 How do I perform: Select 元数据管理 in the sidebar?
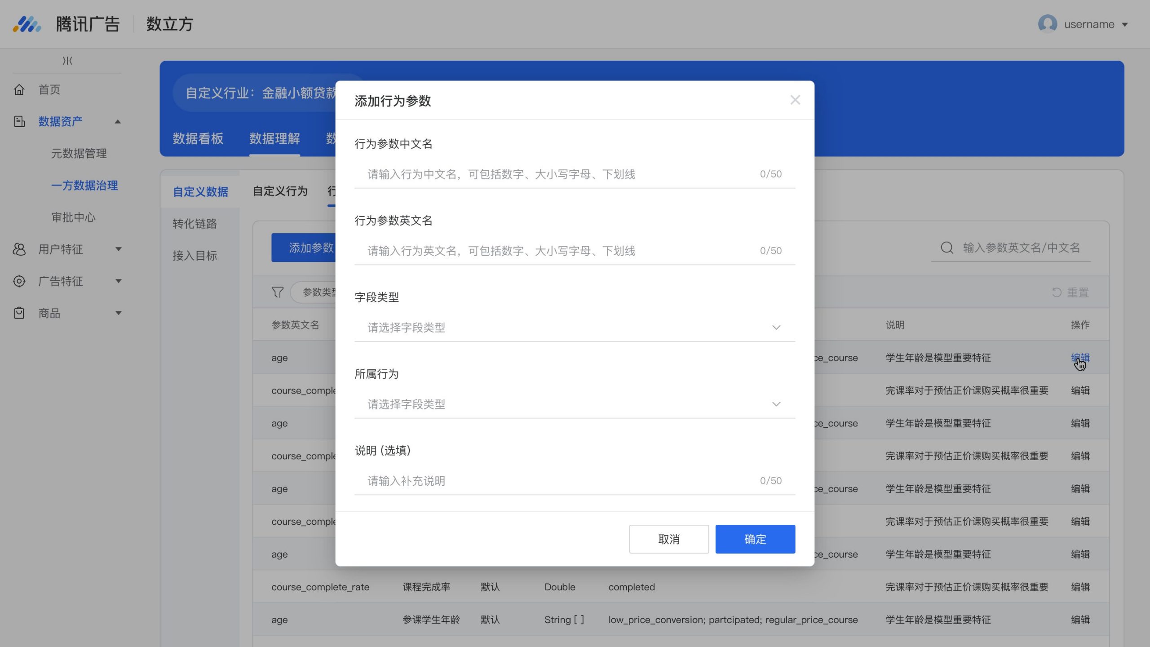click(x=79, y=154)
